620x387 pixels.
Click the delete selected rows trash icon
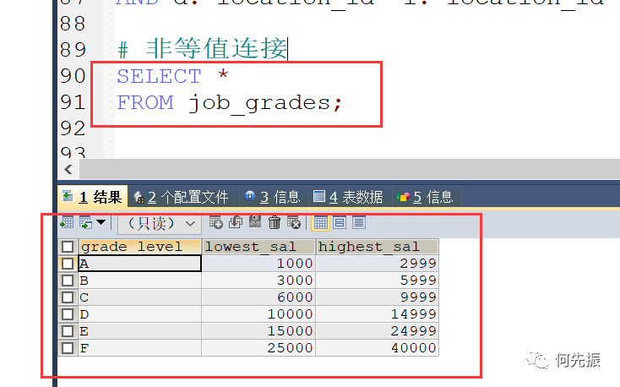[275, 222]
